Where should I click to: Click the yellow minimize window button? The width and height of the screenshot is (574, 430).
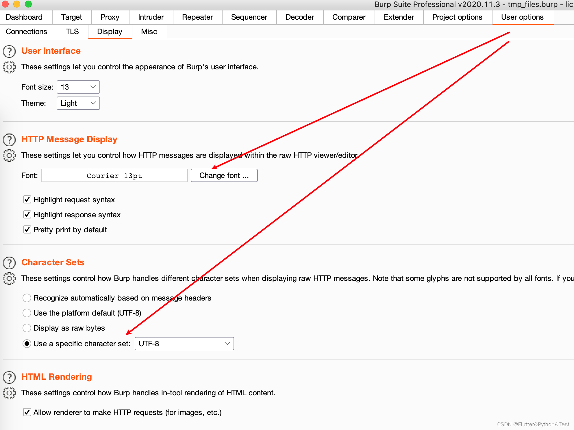(x=17, y=4)
